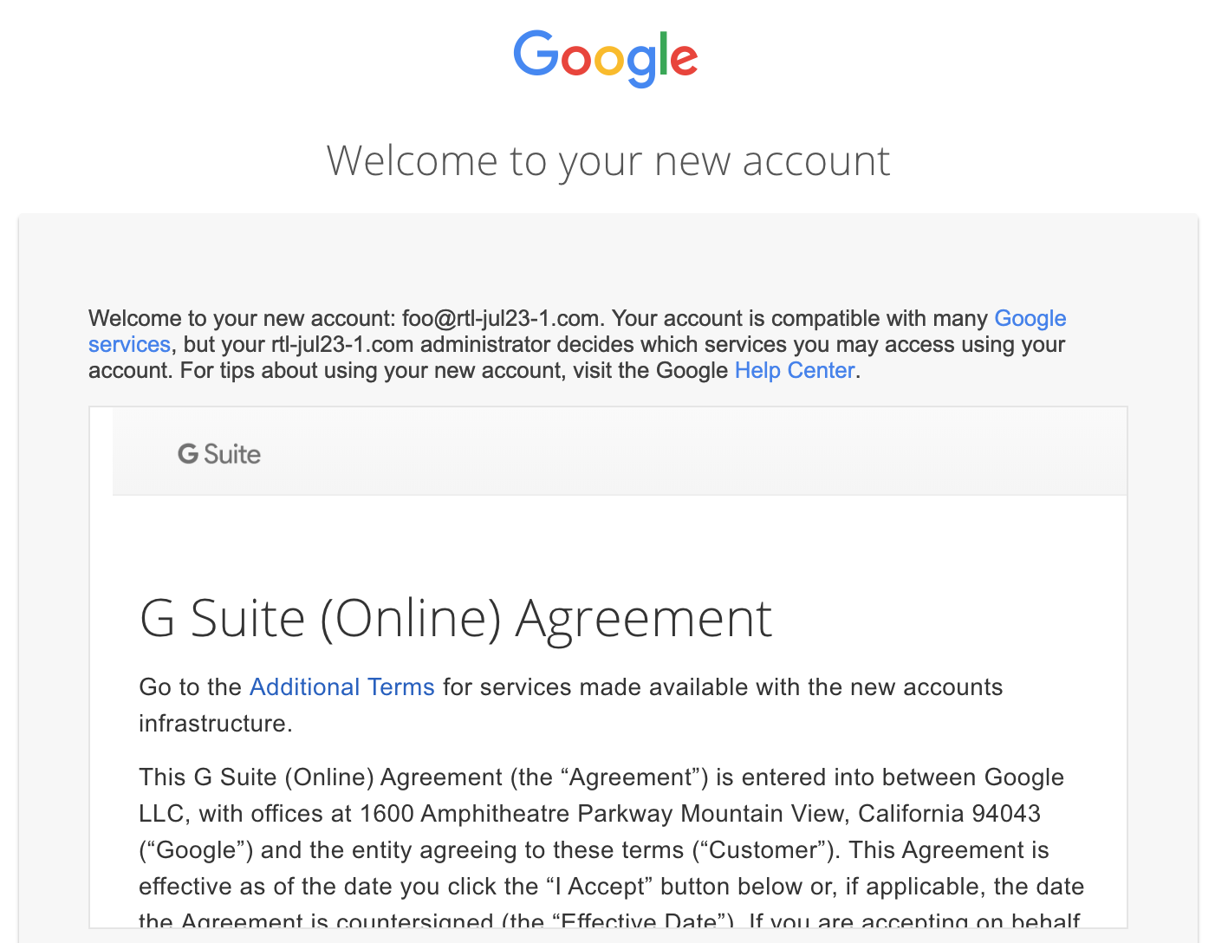Image resolution: width=1215 pixels, height=943 pixels.
Task: Click empty area of gray G Suite header bar
Action: point(693,452)
